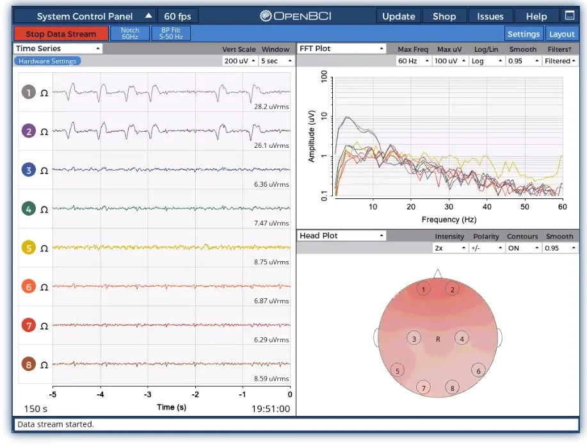Click the impedance ohm icon for channel 2
Screen dimensions: 587x446
(44, 132)
